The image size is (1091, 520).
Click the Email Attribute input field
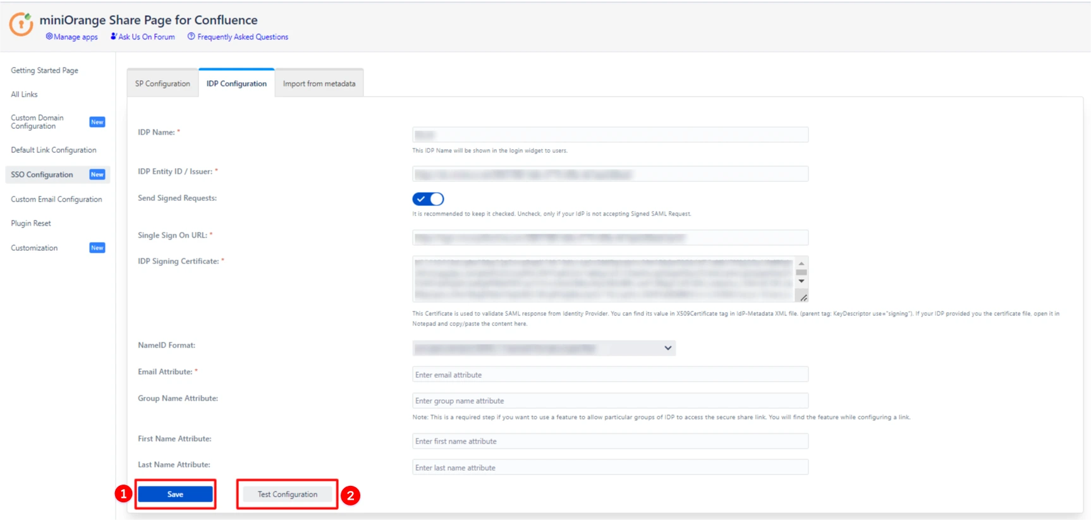click(610, 375)
